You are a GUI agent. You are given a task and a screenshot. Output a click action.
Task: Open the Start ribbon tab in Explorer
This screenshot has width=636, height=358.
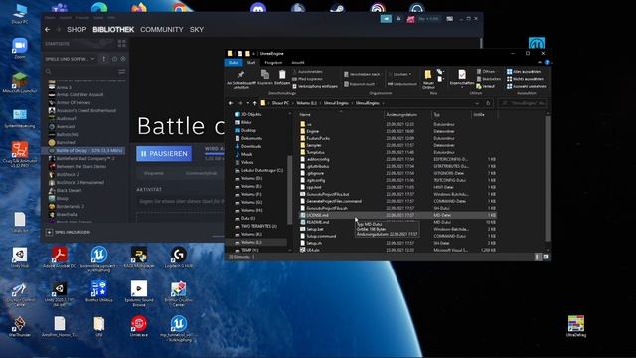251,63
